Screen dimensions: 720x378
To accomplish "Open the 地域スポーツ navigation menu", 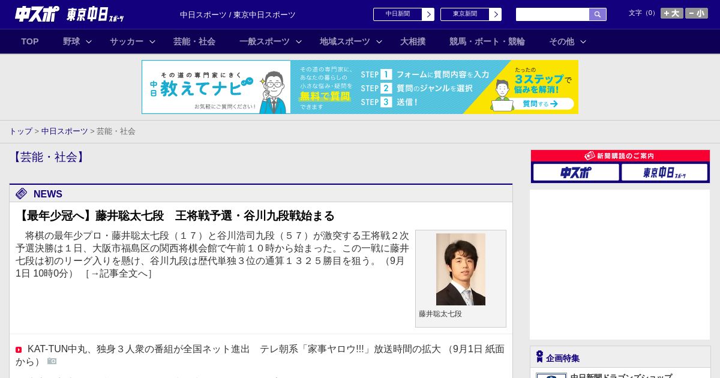I will coord(345,41).
